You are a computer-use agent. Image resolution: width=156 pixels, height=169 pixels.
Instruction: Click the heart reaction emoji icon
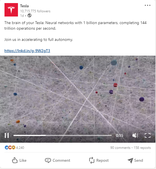click(10, 147)
